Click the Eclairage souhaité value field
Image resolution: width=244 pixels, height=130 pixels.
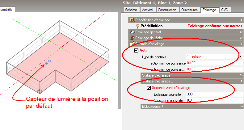[x=213, y=94]
